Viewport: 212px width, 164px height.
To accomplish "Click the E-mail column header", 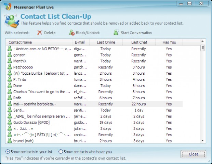I will [x=81, y=42].
